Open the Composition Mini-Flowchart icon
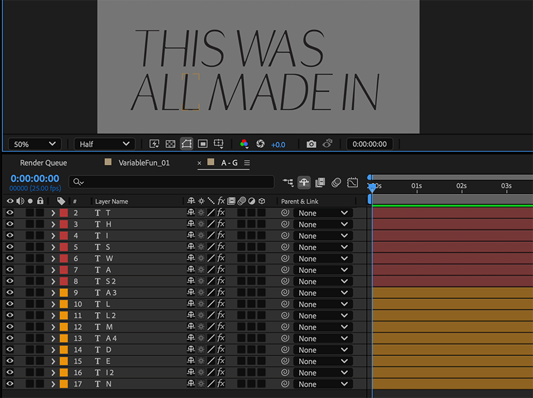 288,182
